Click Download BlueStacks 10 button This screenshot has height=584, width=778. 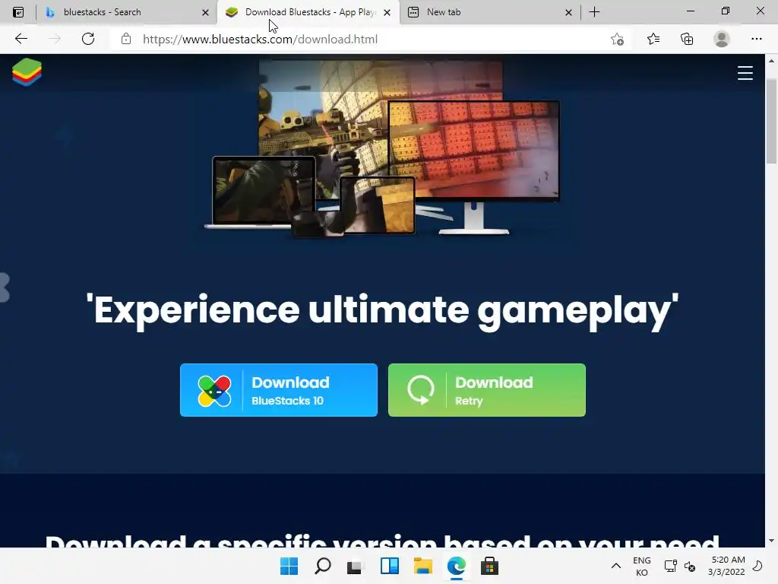coord(278,390)
